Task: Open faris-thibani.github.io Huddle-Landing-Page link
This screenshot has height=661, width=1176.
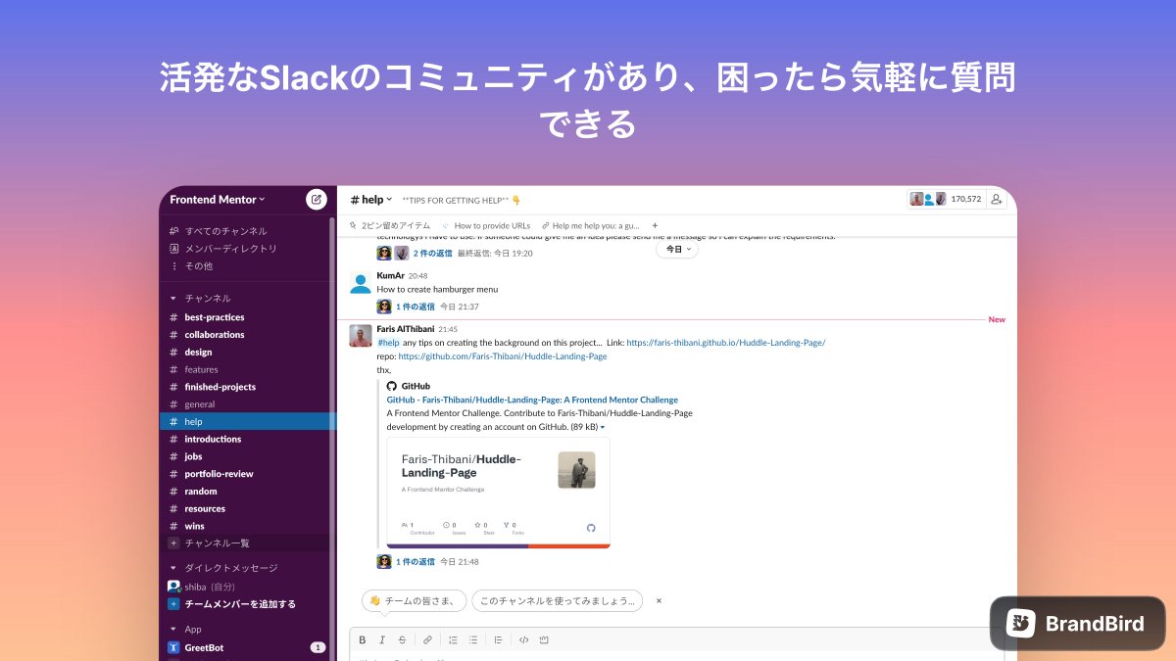Action: (726, 343)
